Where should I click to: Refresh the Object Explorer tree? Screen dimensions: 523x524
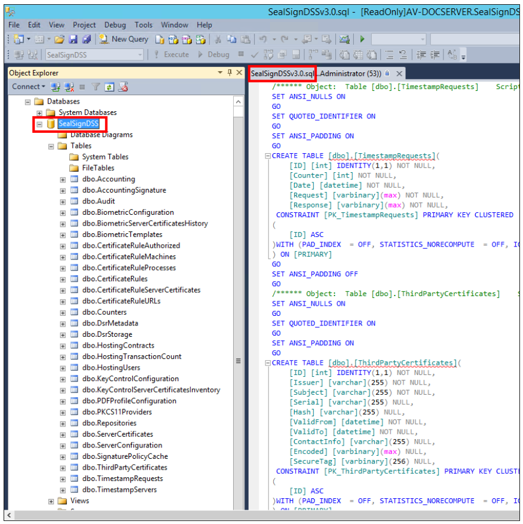pos(109,87)
